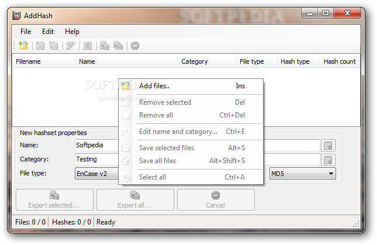Click the Remove all toolbar icon
This screenshot has height=245, width=377.
click(x=53, y=46)
